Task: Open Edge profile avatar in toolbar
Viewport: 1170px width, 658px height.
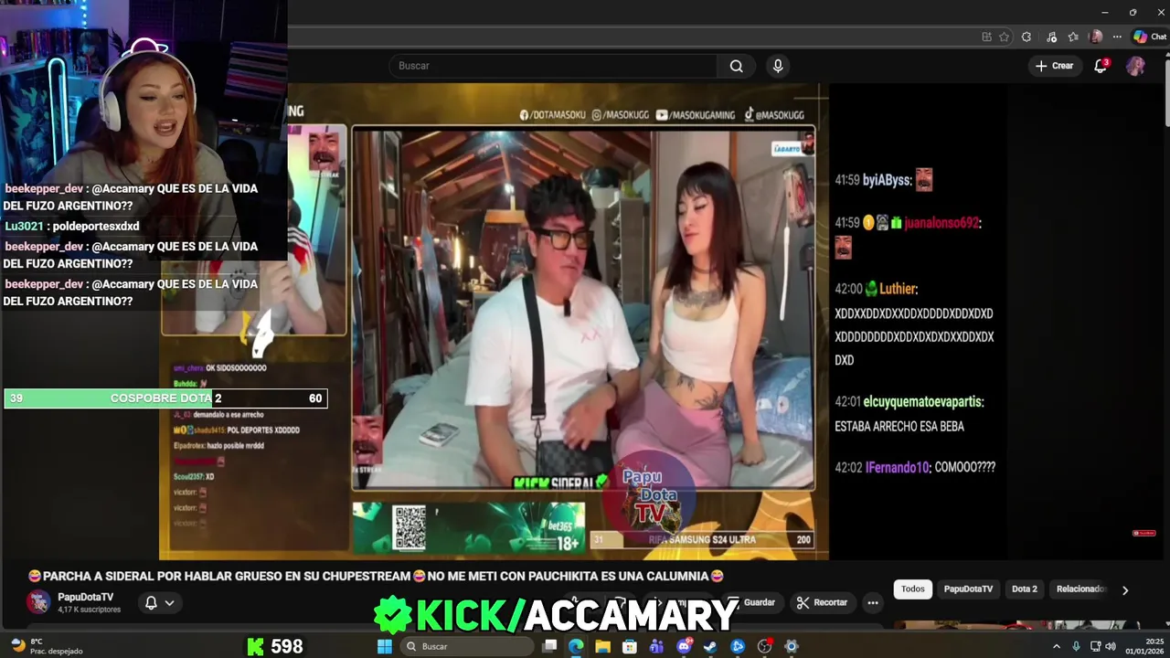Action: (x=1096, y=37)
